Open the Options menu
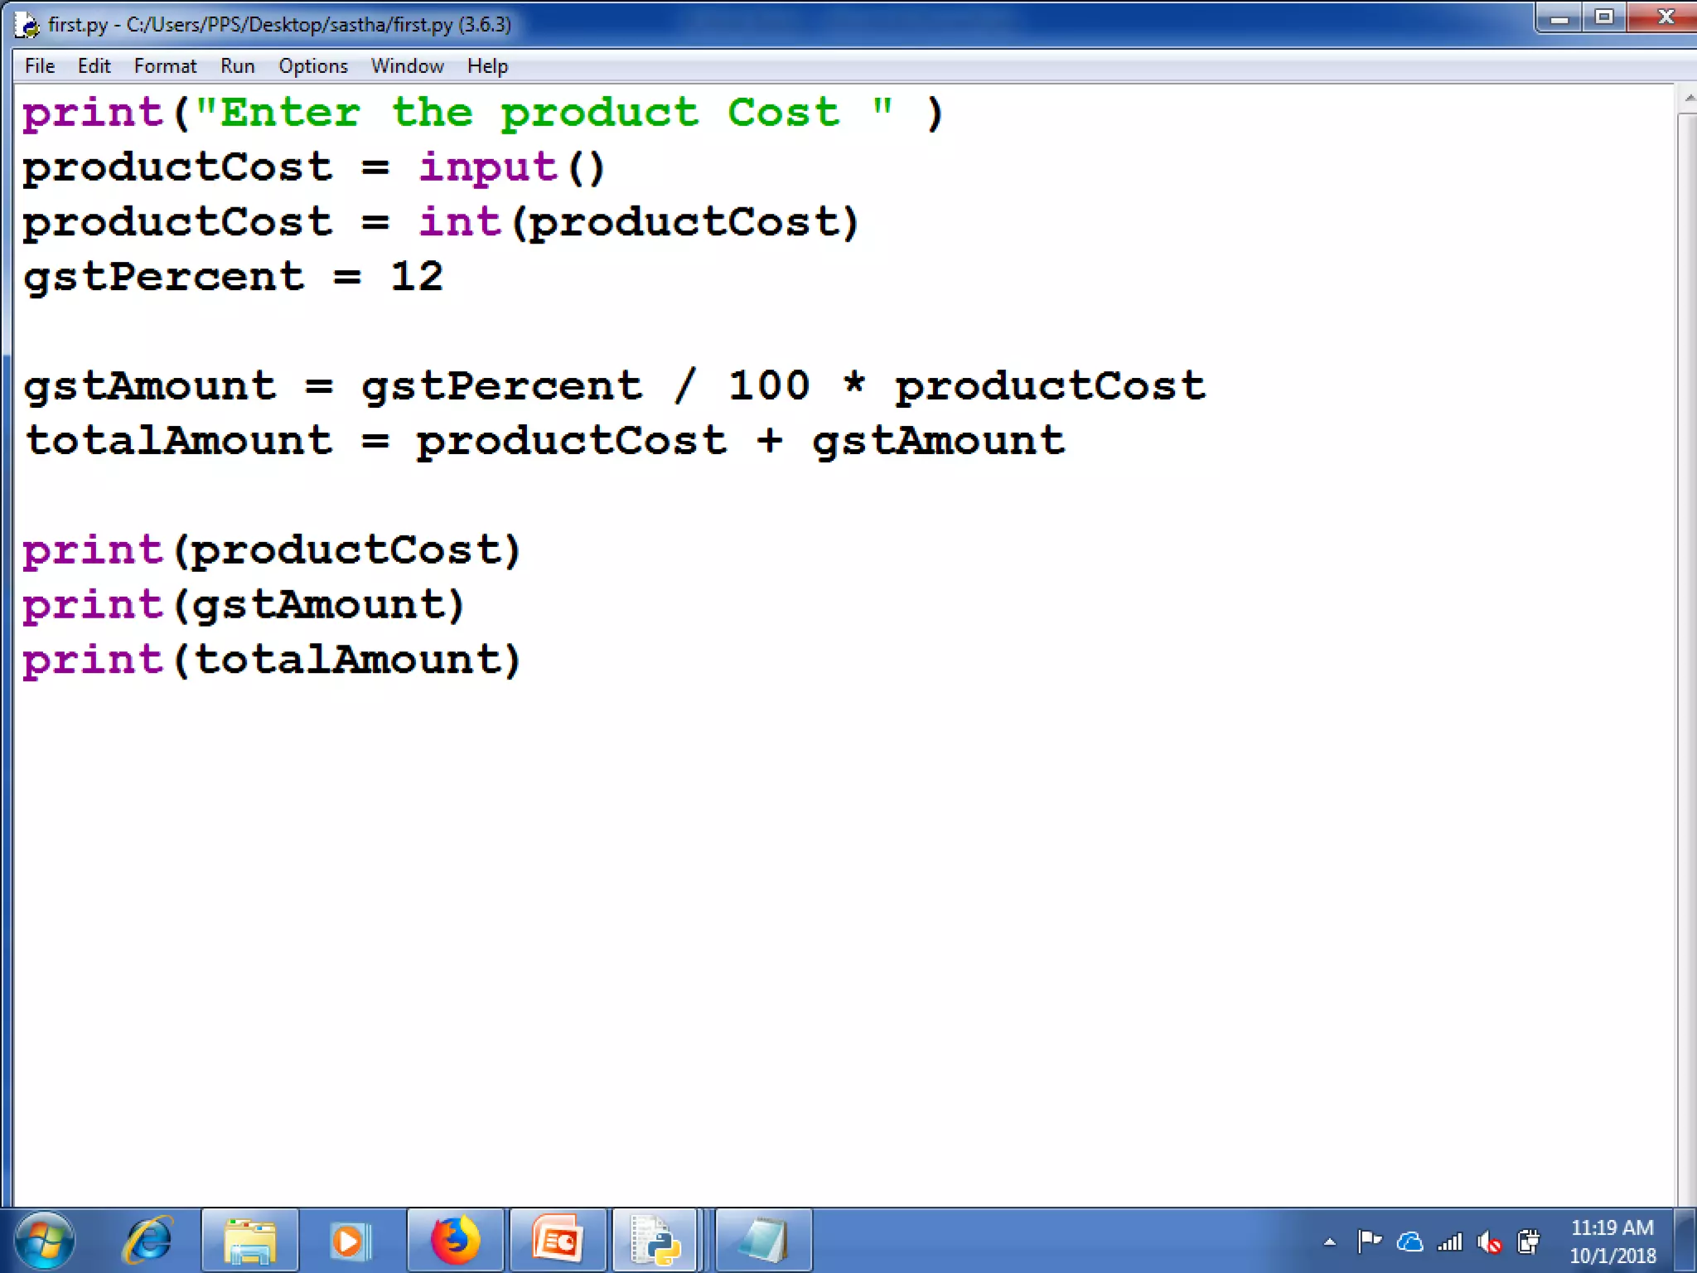Image resolution: width=1697 pixels, height=1273 pixels. click(312, 66)
